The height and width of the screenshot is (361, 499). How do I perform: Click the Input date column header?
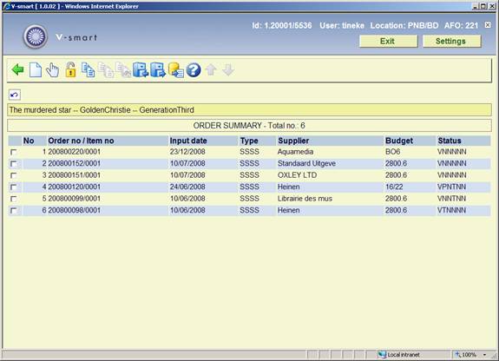pyautogui.click(x=188, y=141)
